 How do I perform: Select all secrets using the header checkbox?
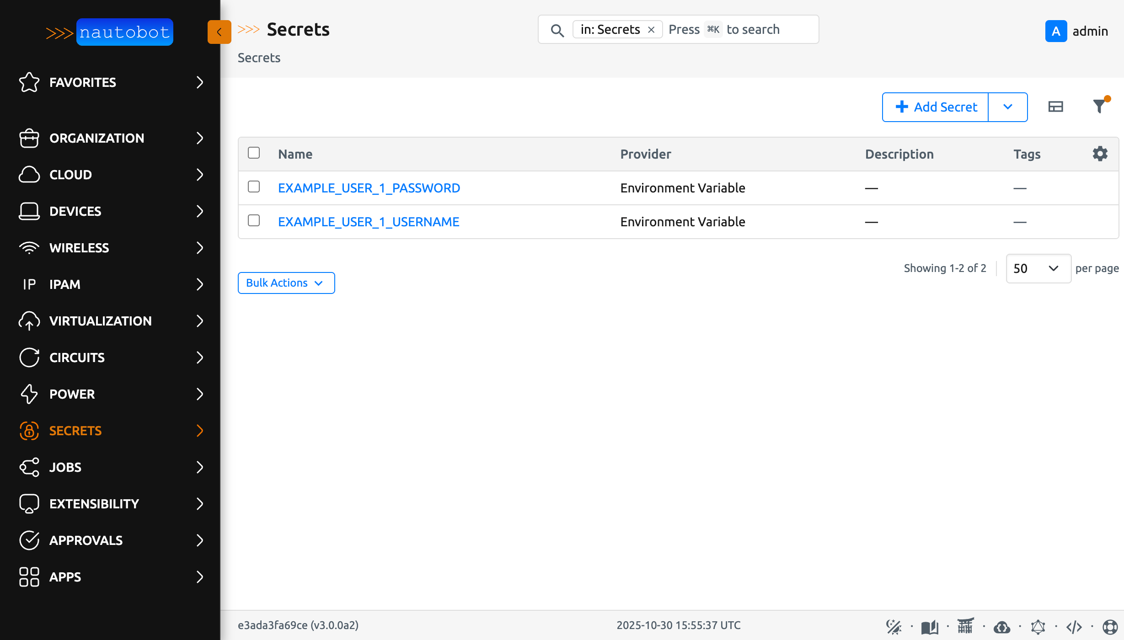pyautogui.click(x=254, y=153)
